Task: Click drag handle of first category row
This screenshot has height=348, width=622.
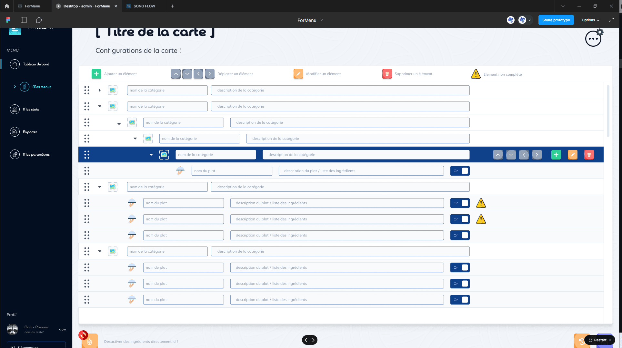Action: point(86,90)
